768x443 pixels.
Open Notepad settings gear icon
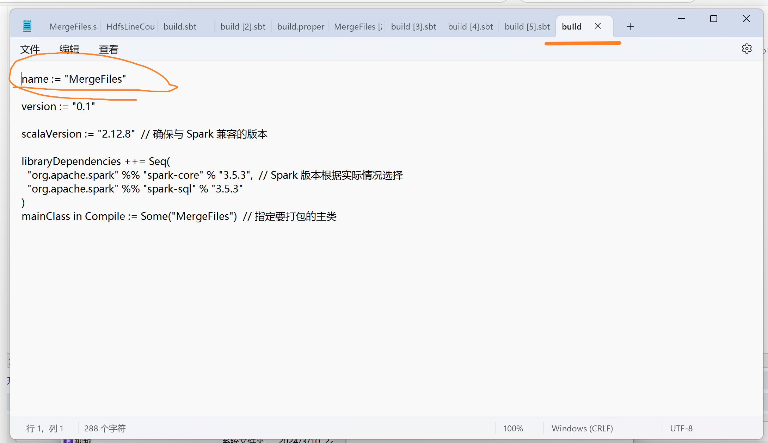(x=747, y=49)
